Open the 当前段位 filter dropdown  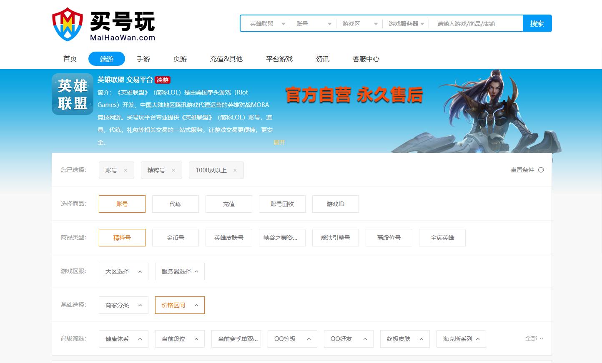pyautogui.click(x=180, y=339)
